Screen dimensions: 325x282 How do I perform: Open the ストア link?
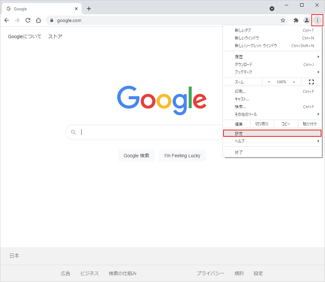[x=55, y=36]
